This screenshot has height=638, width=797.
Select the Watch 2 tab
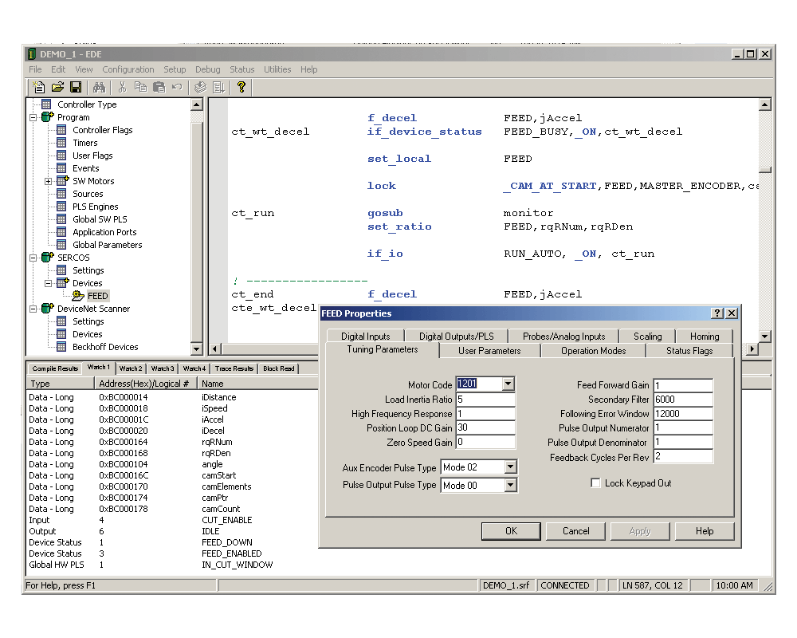point(131,368)
